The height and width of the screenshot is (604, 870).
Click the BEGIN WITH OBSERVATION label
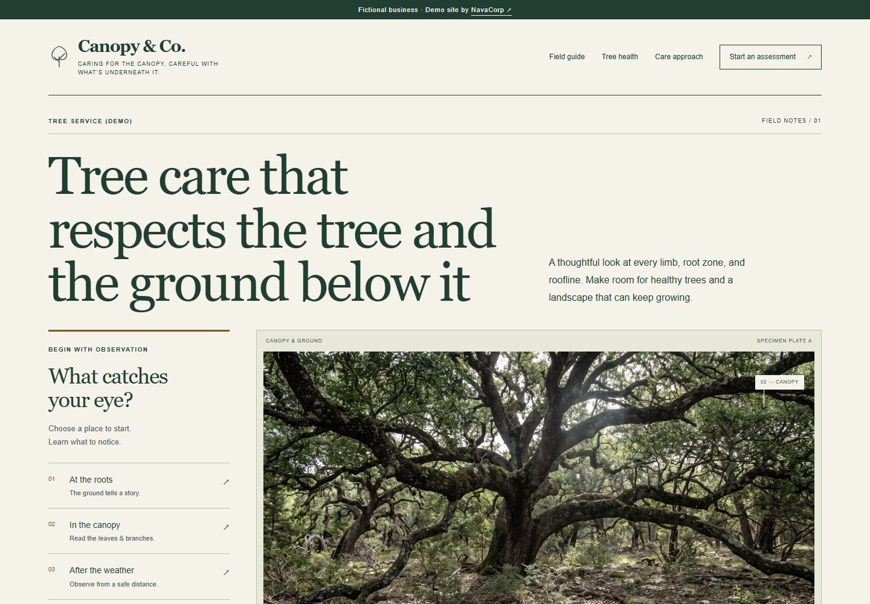[98, 350]
